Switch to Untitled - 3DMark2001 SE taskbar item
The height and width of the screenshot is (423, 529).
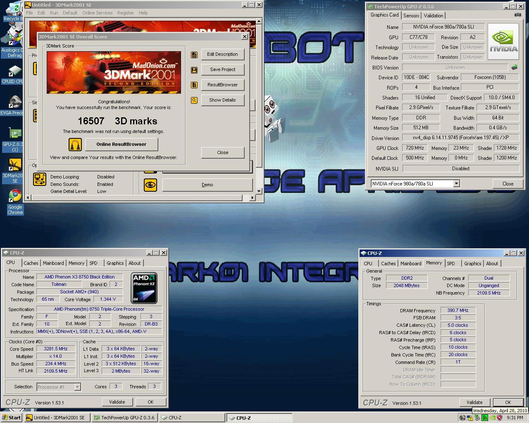coord(57,418)
